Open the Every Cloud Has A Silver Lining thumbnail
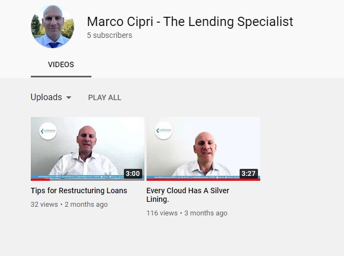Screen dimensions: 344x256 (203, 149)
